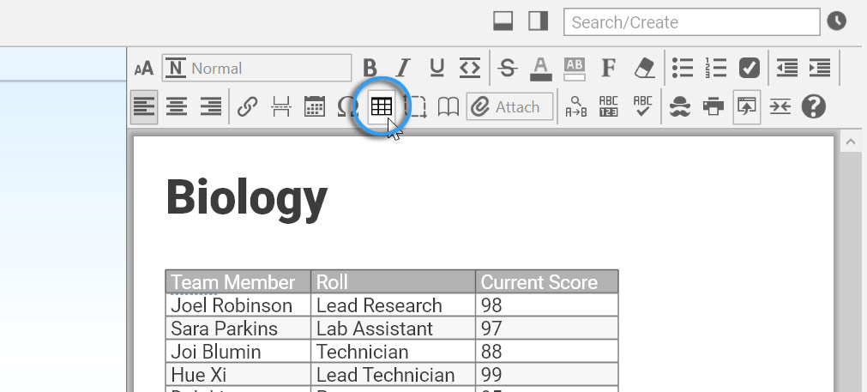Toggle the right side panel layout button
This screenshot has height=392, width=867.
(x=538, y=21)
